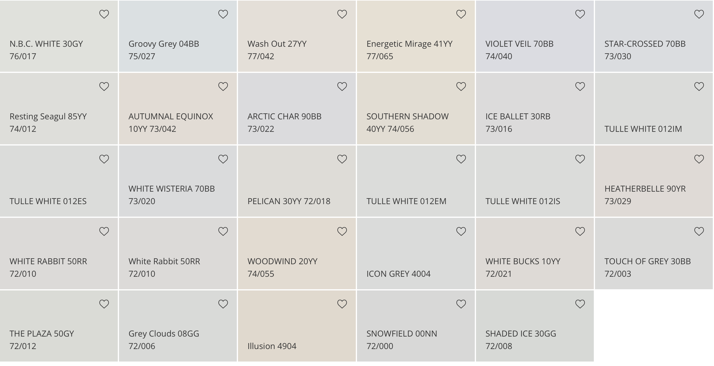
Task: Choose ICE BALLET 30RB swatch
Action: 535,109
